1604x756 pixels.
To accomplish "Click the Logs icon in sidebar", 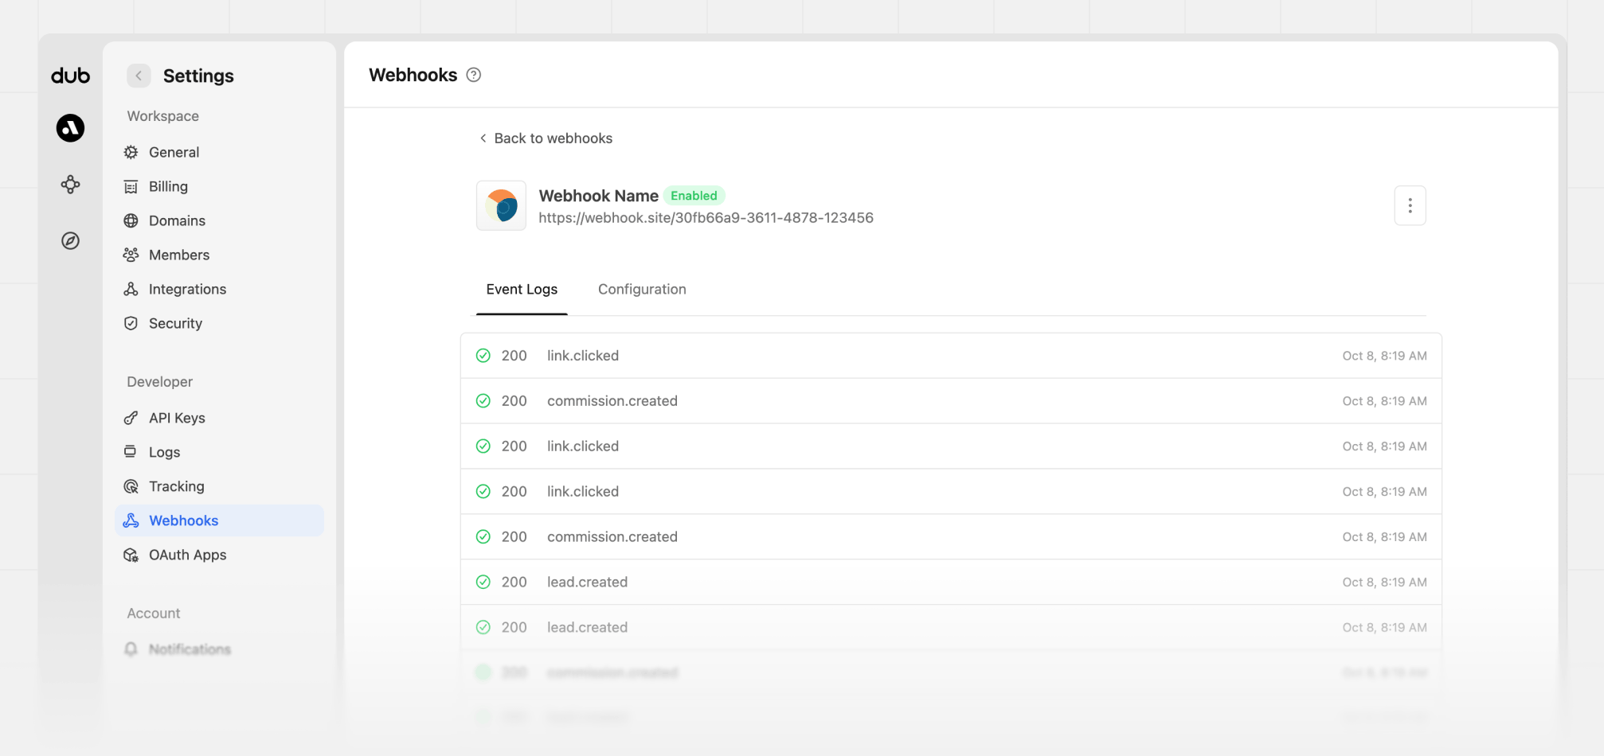I will tap(130, 452).
